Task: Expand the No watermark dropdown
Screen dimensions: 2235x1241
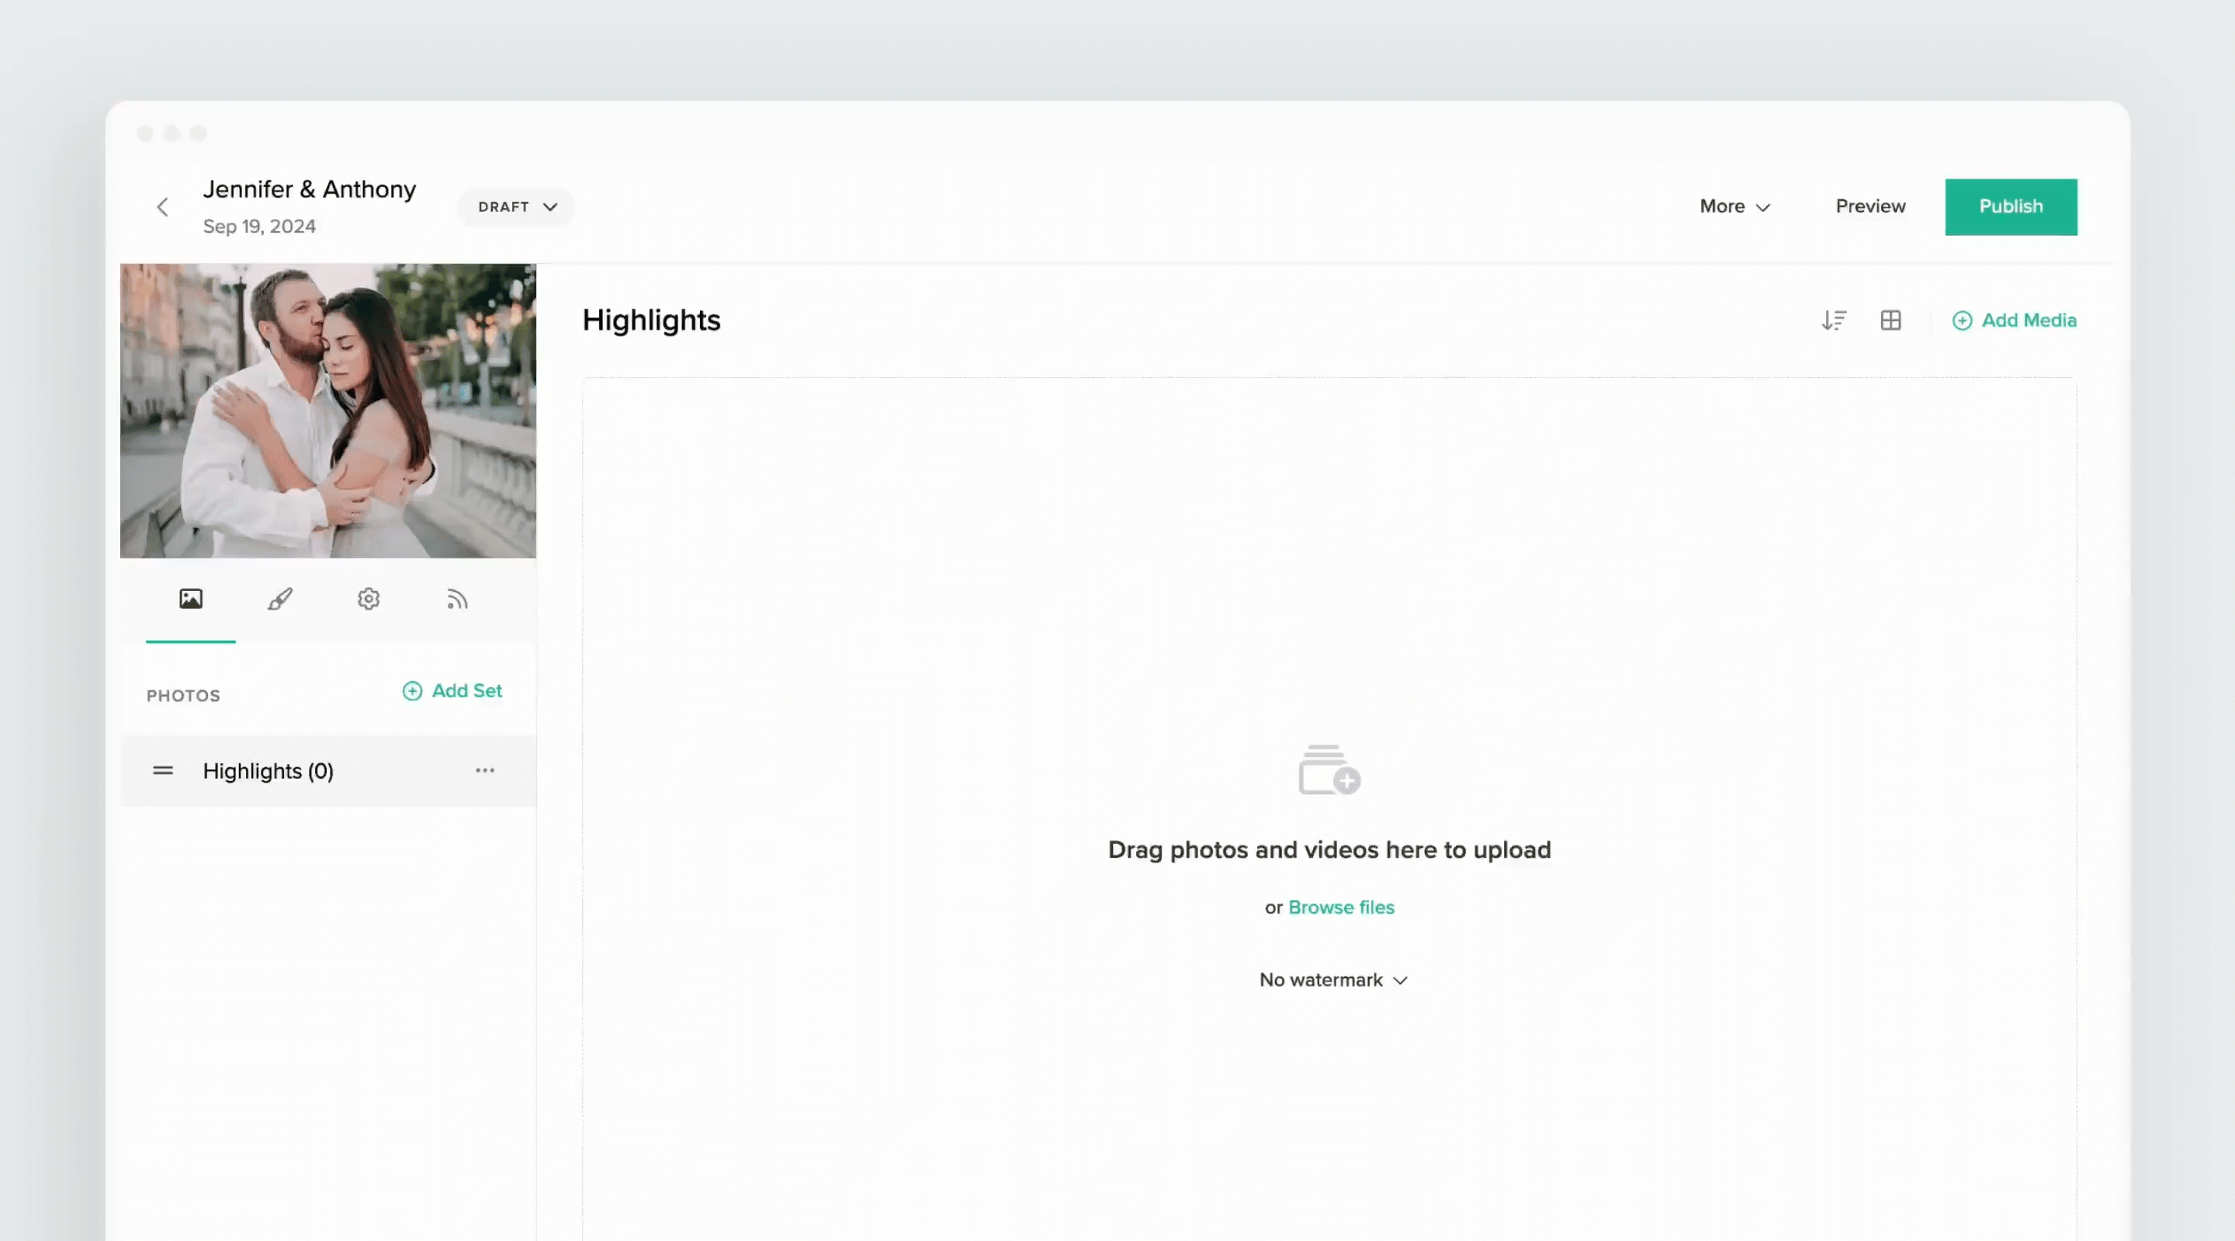Action: pos(1333,980)
